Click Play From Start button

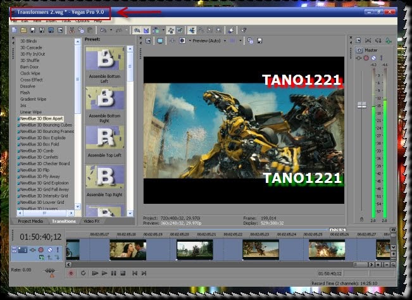tap(95, 273)
